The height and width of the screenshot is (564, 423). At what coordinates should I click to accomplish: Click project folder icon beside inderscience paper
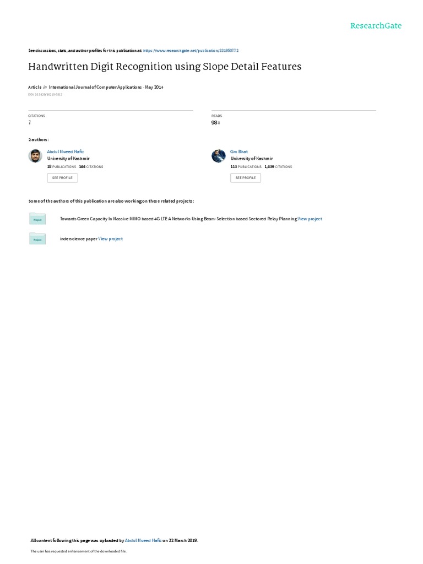(x=37, y=239)
